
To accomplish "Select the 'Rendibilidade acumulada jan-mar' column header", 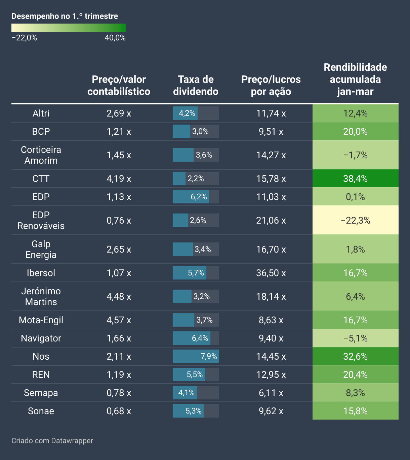I will 355,79.
